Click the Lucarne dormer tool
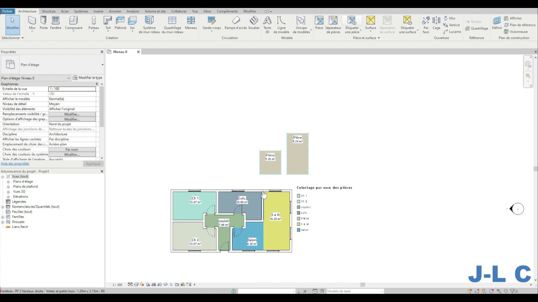The image size is (538, 302). [x=452, y=31]
